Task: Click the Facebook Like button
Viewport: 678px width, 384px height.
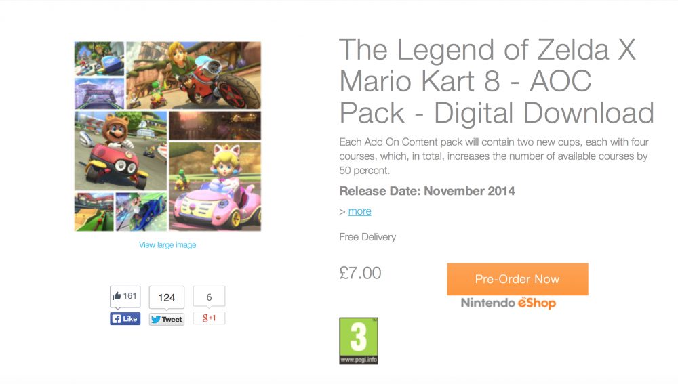Action: (x=125, y=319)
